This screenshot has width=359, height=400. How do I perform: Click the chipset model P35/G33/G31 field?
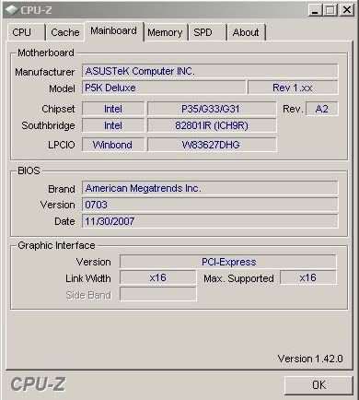click(x=212, y=109)
